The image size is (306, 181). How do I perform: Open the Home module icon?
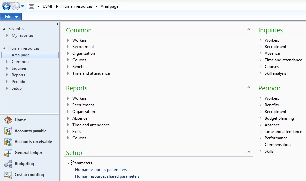pos(8,120)
